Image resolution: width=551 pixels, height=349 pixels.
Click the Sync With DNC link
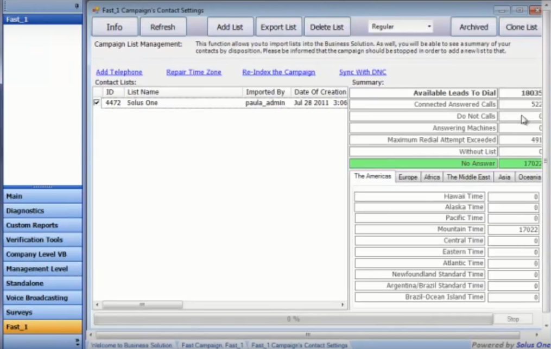click(363, 72)
